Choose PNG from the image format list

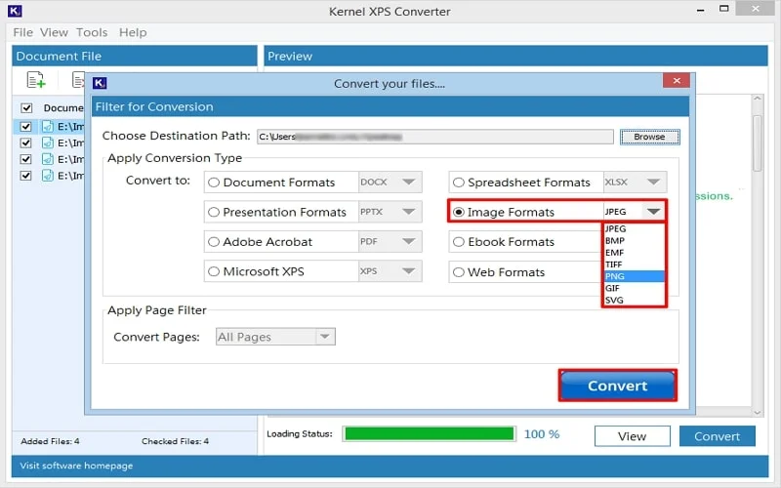point(634,276)
